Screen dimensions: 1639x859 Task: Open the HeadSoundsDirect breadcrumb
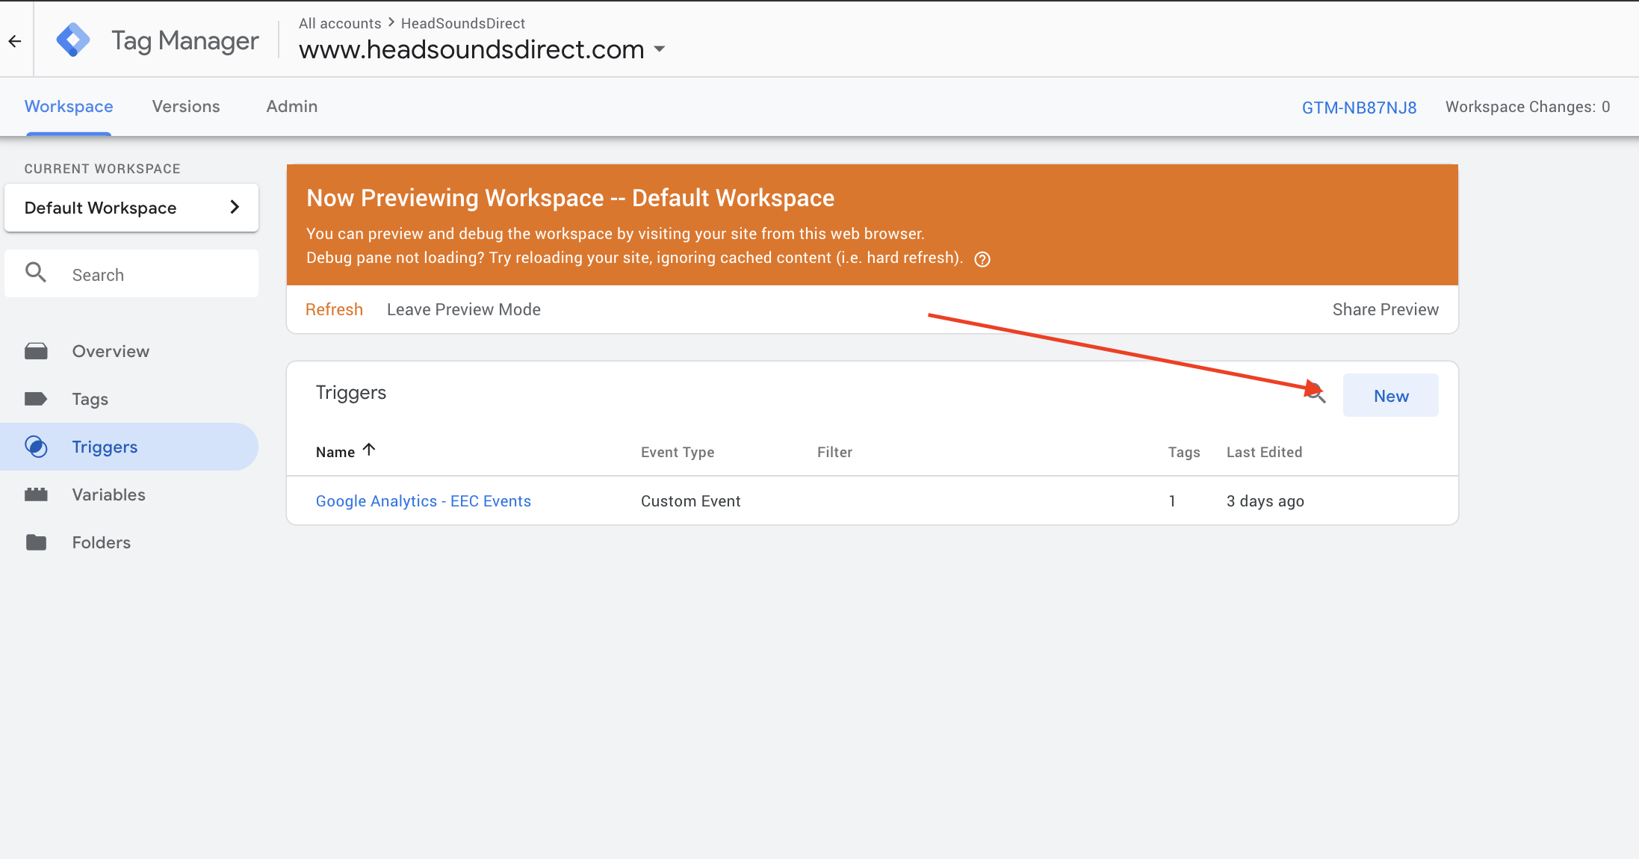[x=463, y=23]
